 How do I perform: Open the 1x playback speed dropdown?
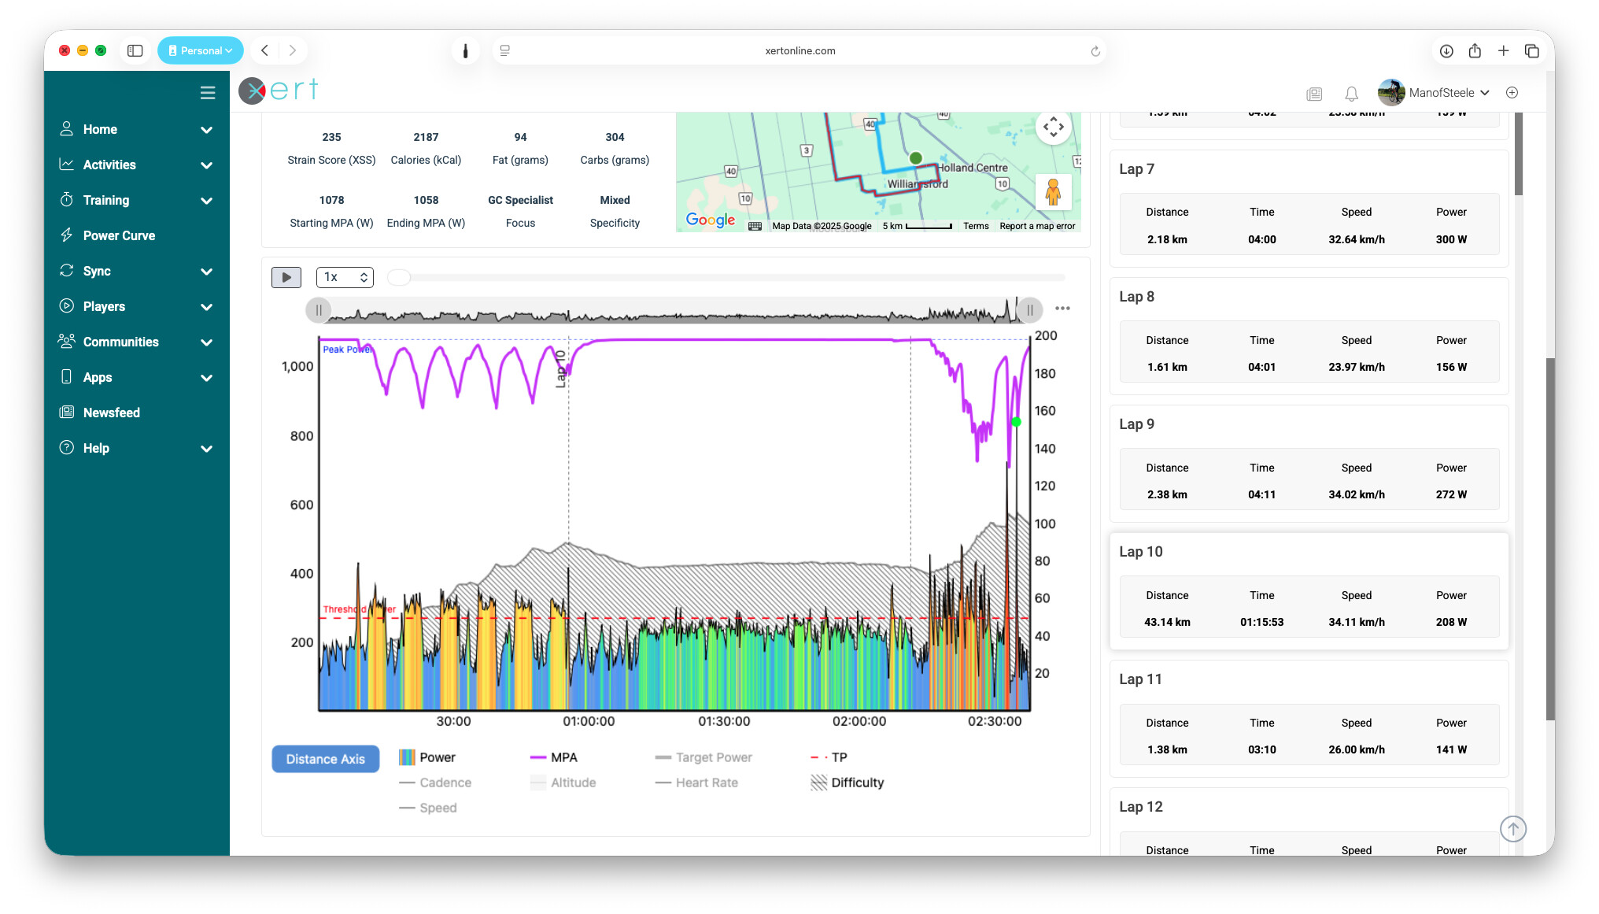(x=345, y=277)
